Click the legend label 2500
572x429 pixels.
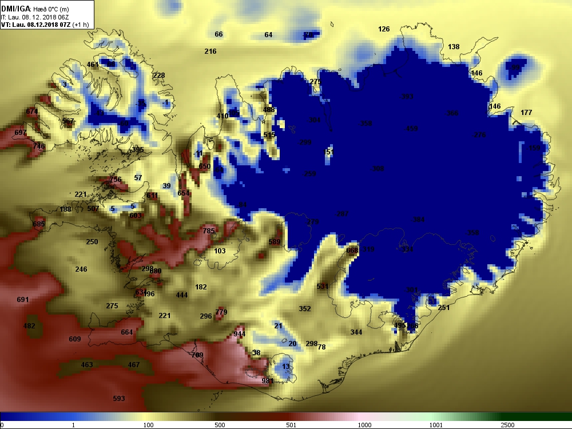coord(507,425)
